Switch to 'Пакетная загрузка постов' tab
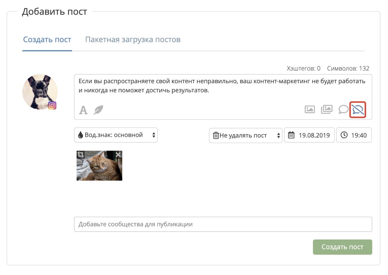Image resolution: width=388 pixels, height=275 pixels. click(x=133, y=40)
